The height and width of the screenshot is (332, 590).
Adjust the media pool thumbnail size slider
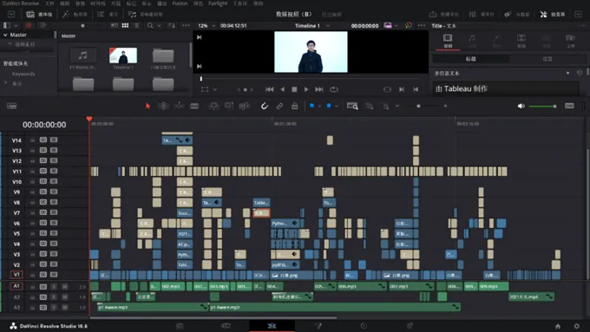click(x=82, y=25)
